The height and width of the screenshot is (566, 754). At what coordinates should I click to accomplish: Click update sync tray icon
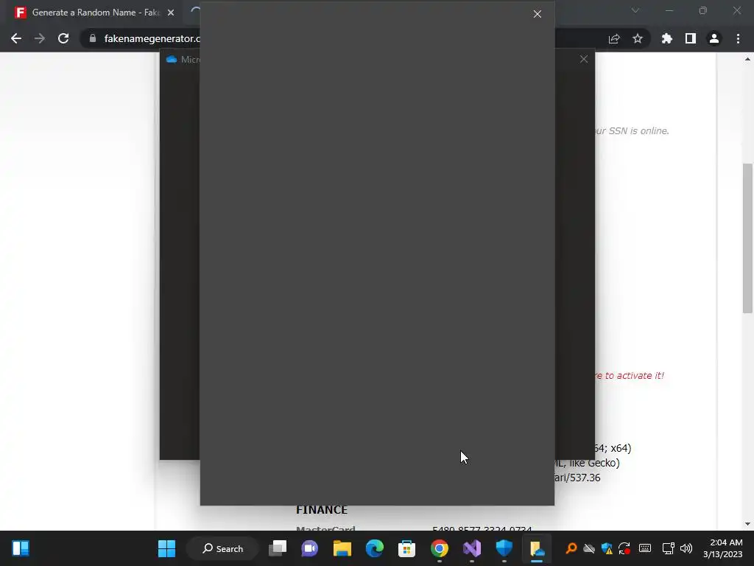[624, 548]
